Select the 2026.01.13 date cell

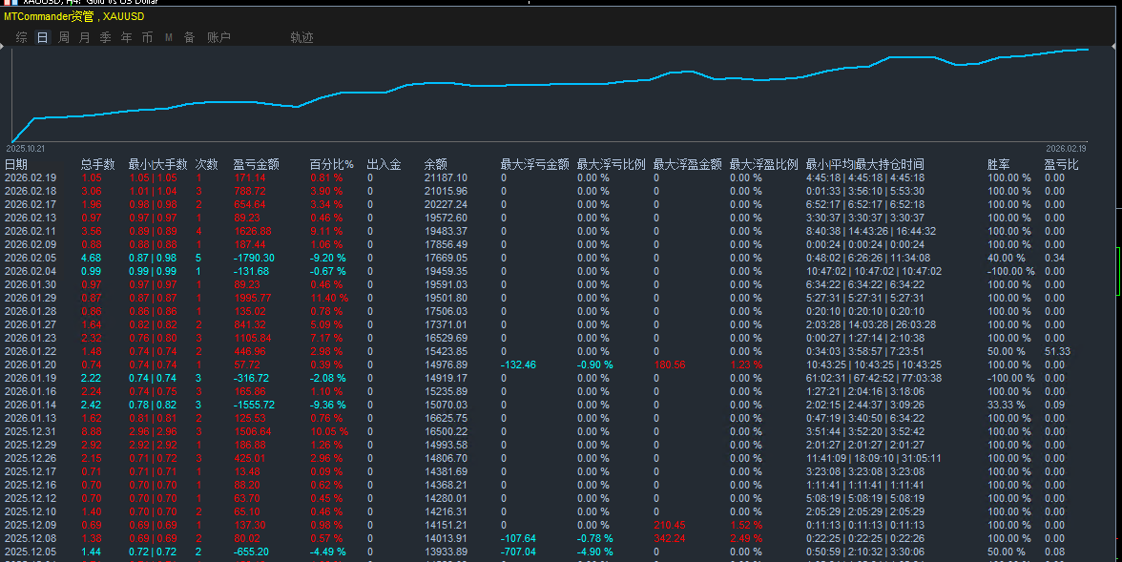[31, 418]
